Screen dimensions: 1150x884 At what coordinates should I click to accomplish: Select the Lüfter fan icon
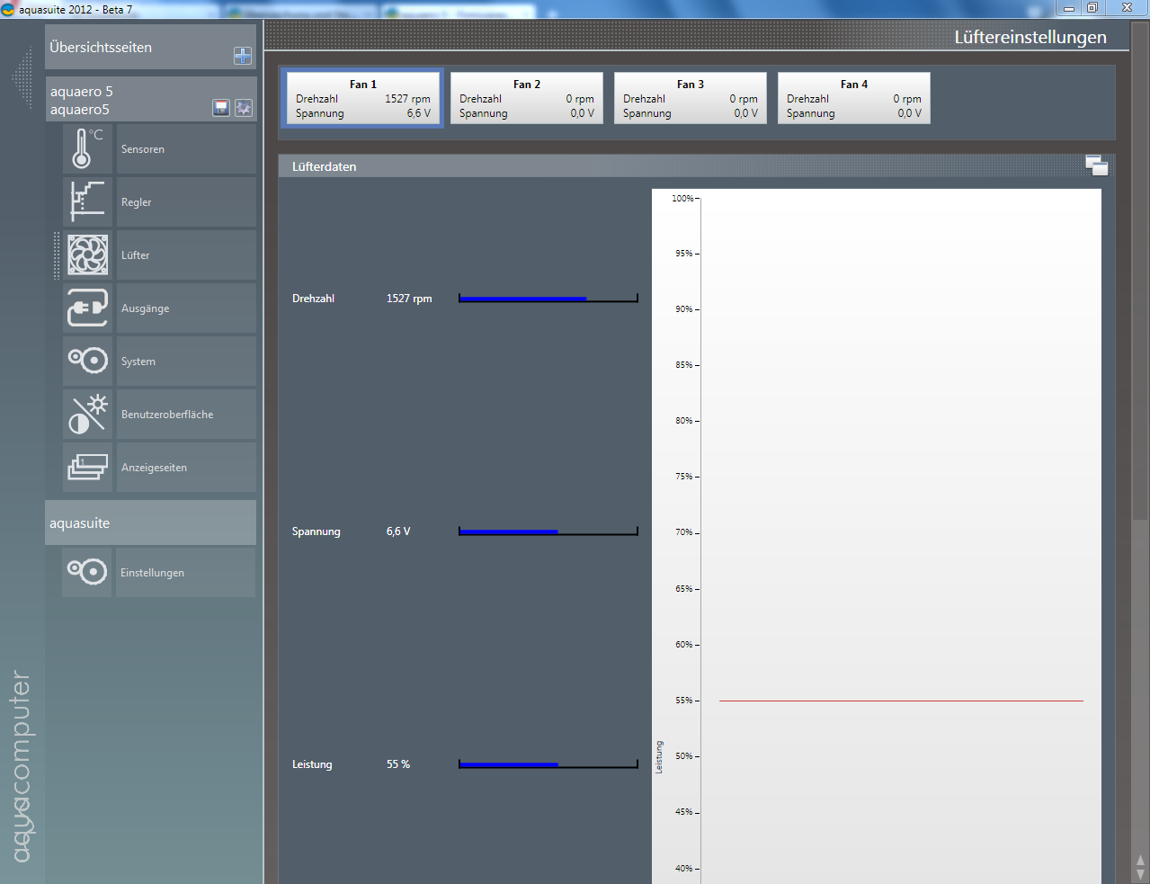click(x=87, y=254)
